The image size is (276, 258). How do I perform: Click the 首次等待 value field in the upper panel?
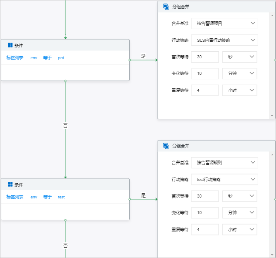click(205, 57)
